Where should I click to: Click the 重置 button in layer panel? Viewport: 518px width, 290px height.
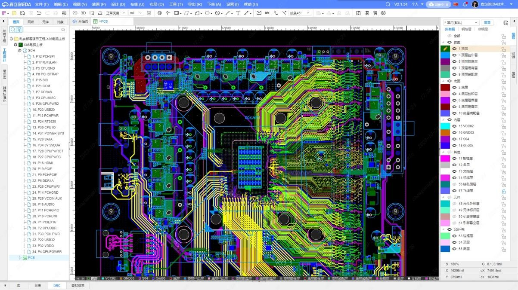coord(487,22)
